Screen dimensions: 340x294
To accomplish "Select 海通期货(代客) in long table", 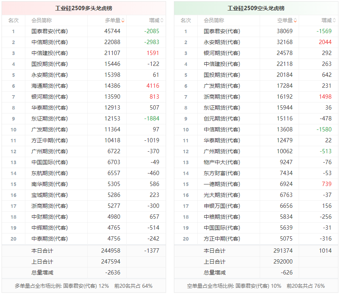I will click(x=50, y=86).
